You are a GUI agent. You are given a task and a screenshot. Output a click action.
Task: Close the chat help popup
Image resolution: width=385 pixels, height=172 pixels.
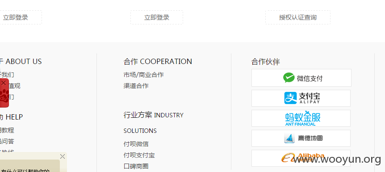click(x=63, y=156)
